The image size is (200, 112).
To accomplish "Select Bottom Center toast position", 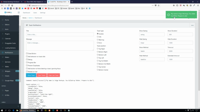I will pyautogui.click(x=98, y=70).
